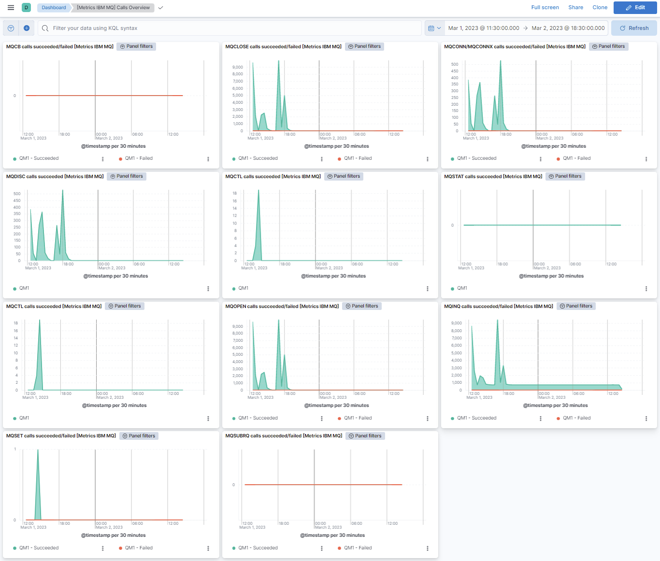The image size is (660, 561).
Task: Open legend options for MQCB QM1 - Failed
Action: click(x=208, y=159)
